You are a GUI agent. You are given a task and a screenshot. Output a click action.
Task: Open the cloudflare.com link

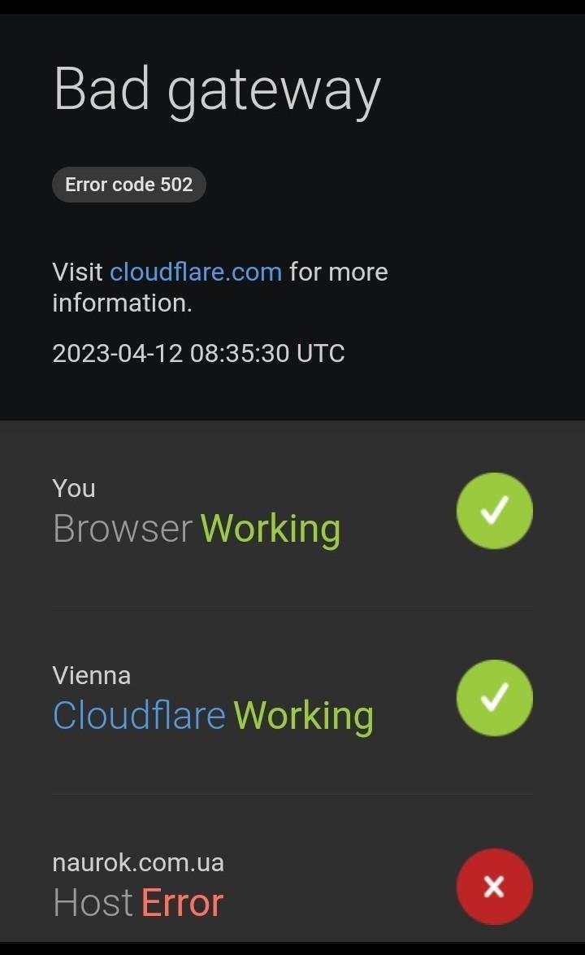pyautogui.click(x=196, y=272)
